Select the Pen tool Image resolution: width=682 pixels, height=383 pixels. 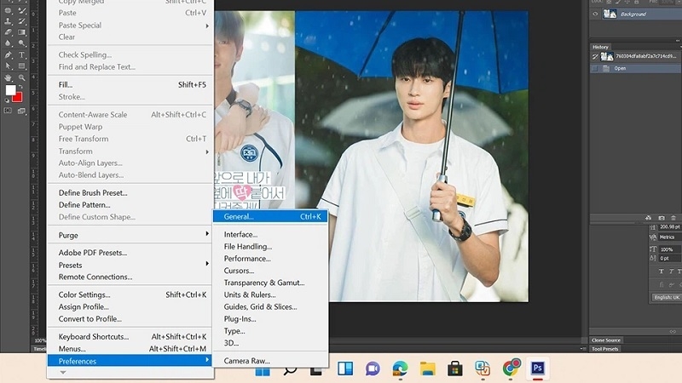(x=8, y=54)
